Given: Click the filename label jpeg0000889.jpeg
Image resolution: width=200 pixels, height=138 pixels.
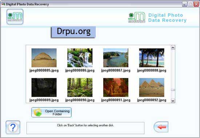Looking at the screenshot, I should coord(44,100).
